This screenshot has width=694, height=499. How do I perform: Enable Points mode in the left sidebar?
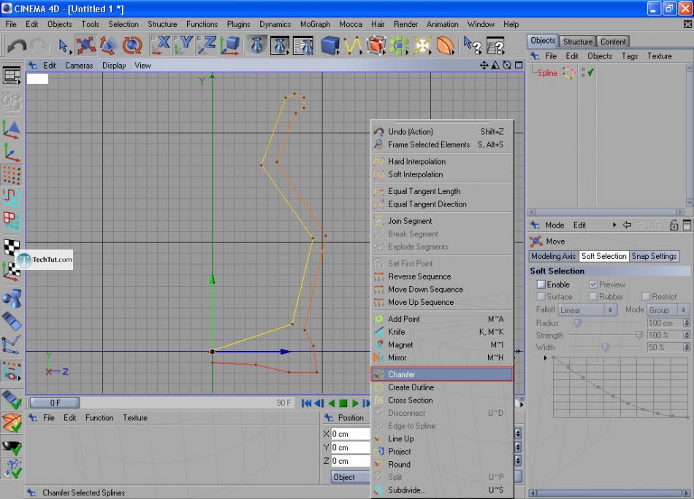click(x=12, y=175)
